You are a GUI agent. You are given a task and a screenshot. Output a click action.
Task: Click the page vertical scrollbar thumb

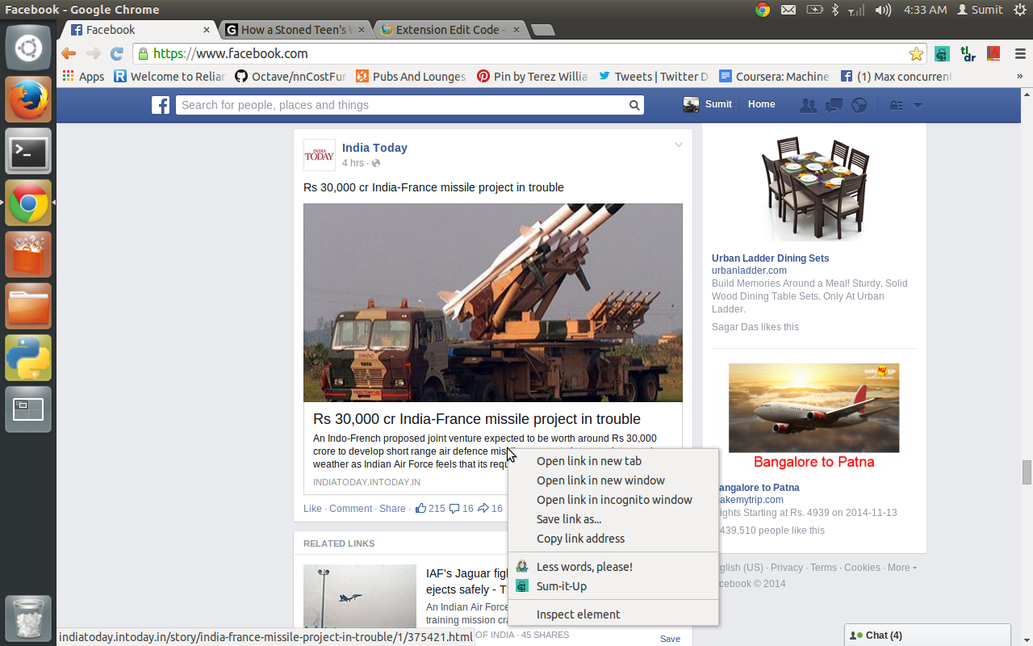tap(1027, 472)
